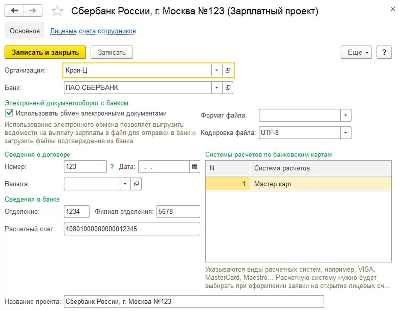Add form to favorites with star icon
The height and width of the screenshot is (311, 399).
click(57, 12)
